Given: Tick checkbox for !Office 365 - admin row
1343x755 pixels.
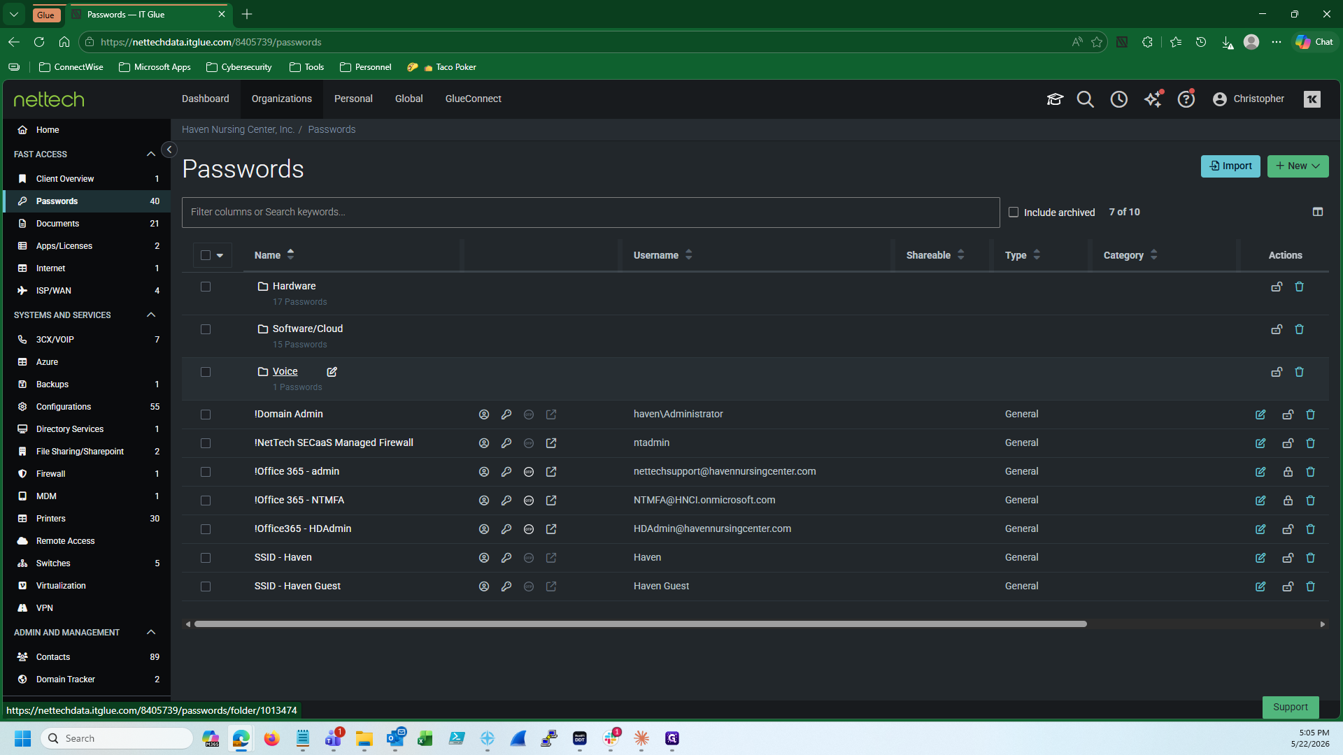Looking at the screenshot, I should (x=206, y=472).
